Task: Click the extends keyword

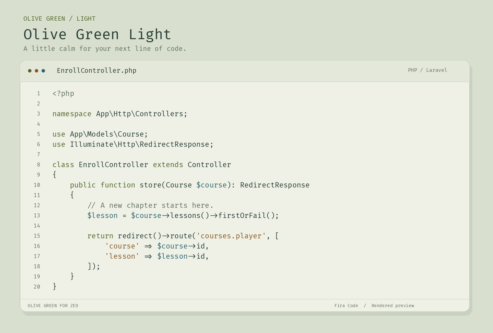Action: [x=168, y=165]
